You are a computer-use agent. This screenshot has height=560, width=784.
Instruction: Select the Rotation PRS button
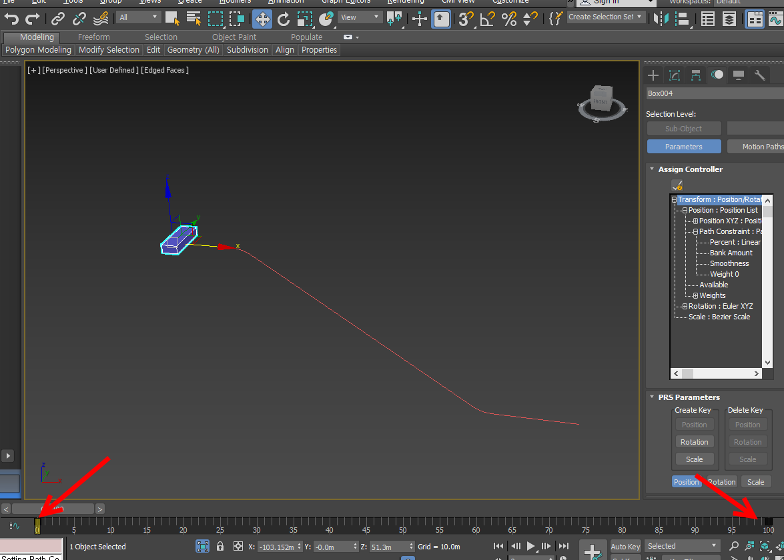pyautogui.click(x=721, y=482)
